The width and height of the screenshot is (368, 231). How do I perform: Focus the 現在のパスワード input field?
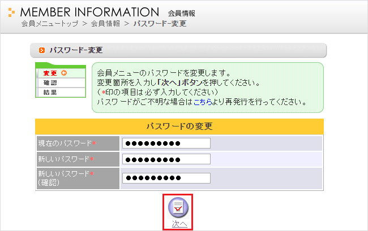166,143
